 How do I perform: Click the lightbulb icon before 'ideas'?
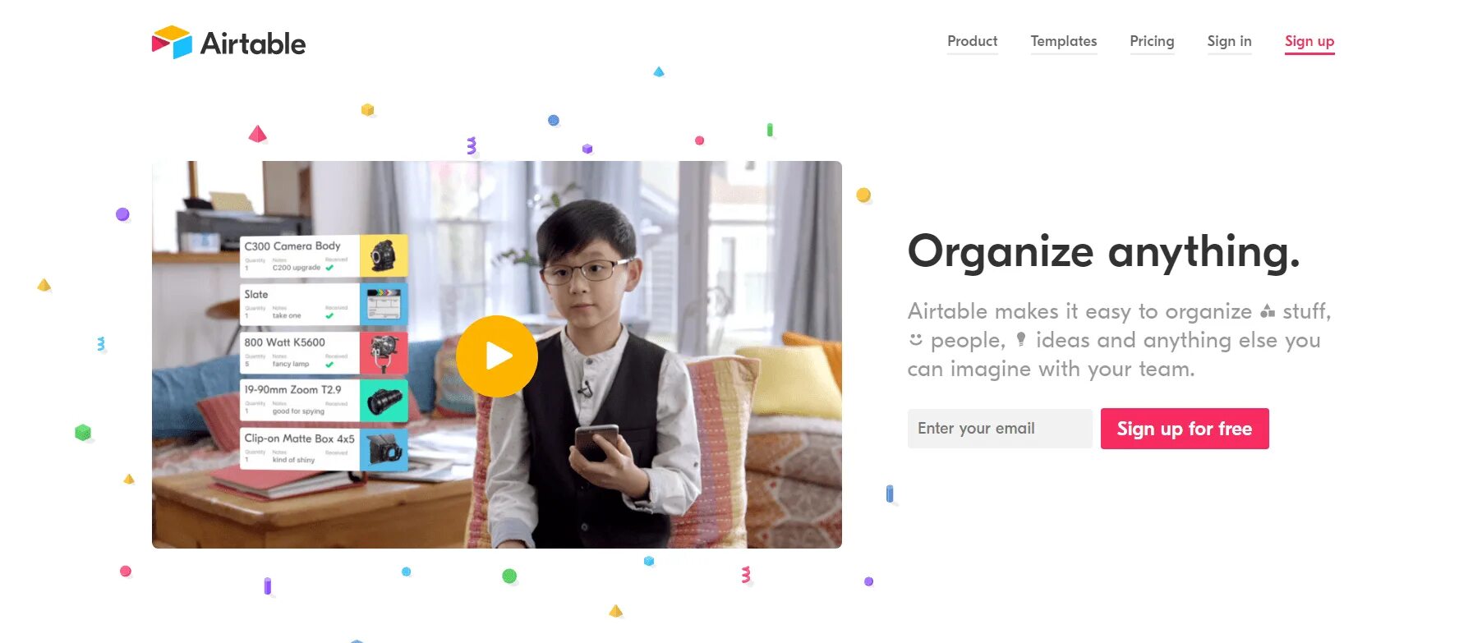click(x=1021, y=339)
